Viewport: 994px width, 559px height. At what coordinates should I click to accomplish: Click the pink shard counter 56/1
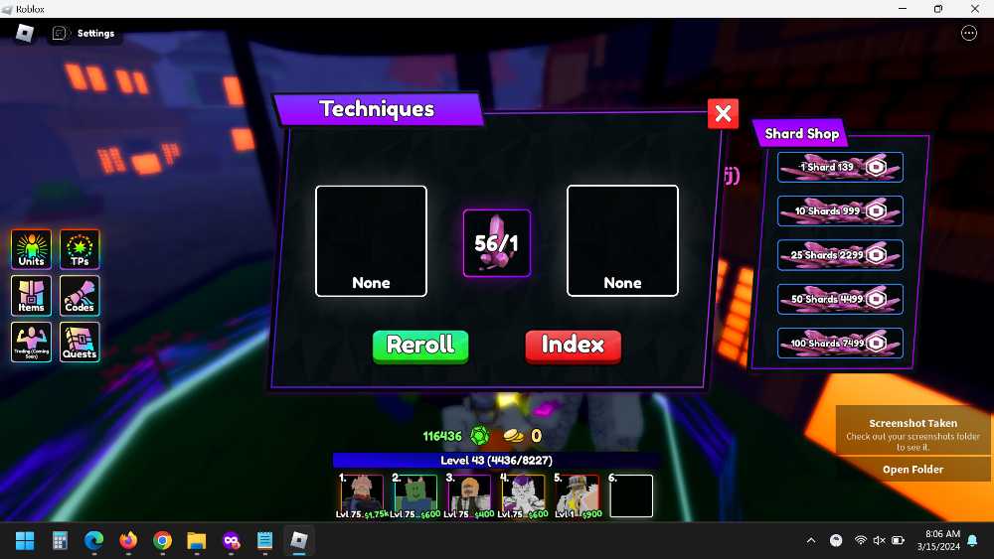[496, 243]
